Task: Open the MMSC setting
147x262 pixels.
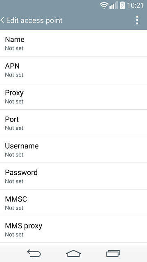Action: [x=73, y=203]
